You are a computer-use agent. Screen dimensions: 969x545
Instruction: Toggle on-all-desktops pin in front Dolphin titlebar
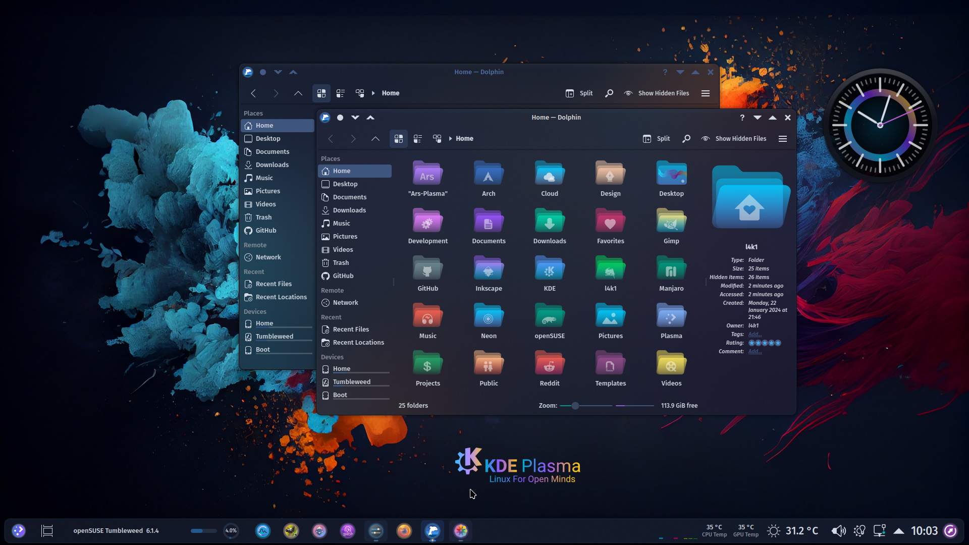pos(340,117)
